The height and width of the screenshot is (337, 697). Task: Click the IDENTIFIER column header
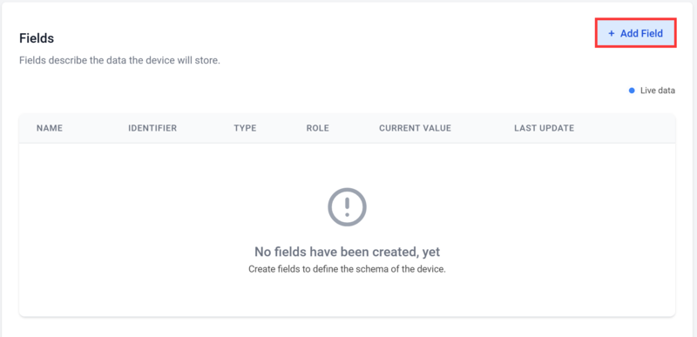pyautogui.click(x=152, y=128)
